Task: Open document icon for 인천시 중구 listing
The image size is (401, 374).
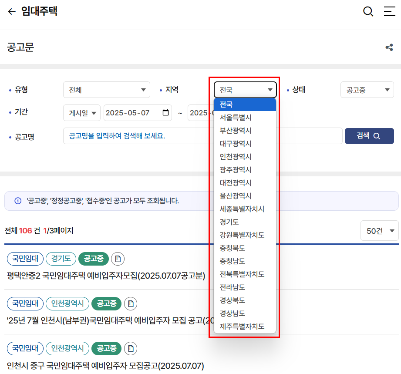Action: [x=131, y=348]
